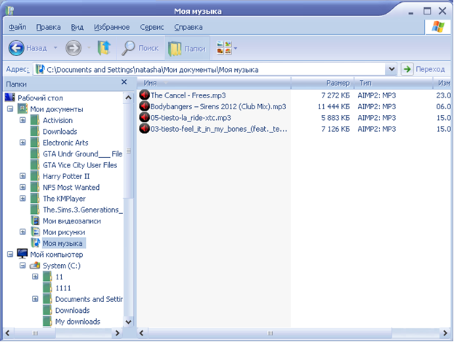Collapse the System (C:) drive node

pyautogui.click(x=23, y=266)
